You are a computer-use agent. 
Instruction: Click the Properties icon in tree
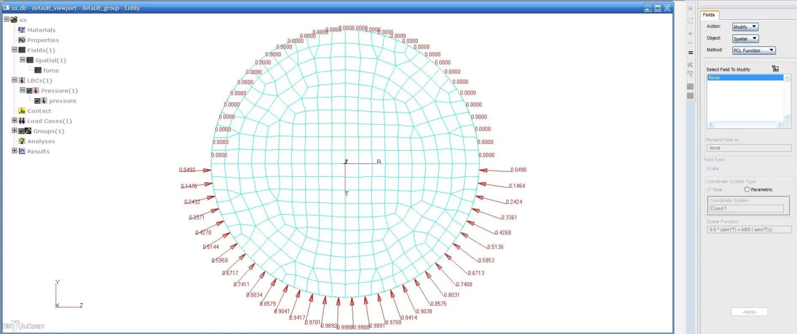coord(21,40)
